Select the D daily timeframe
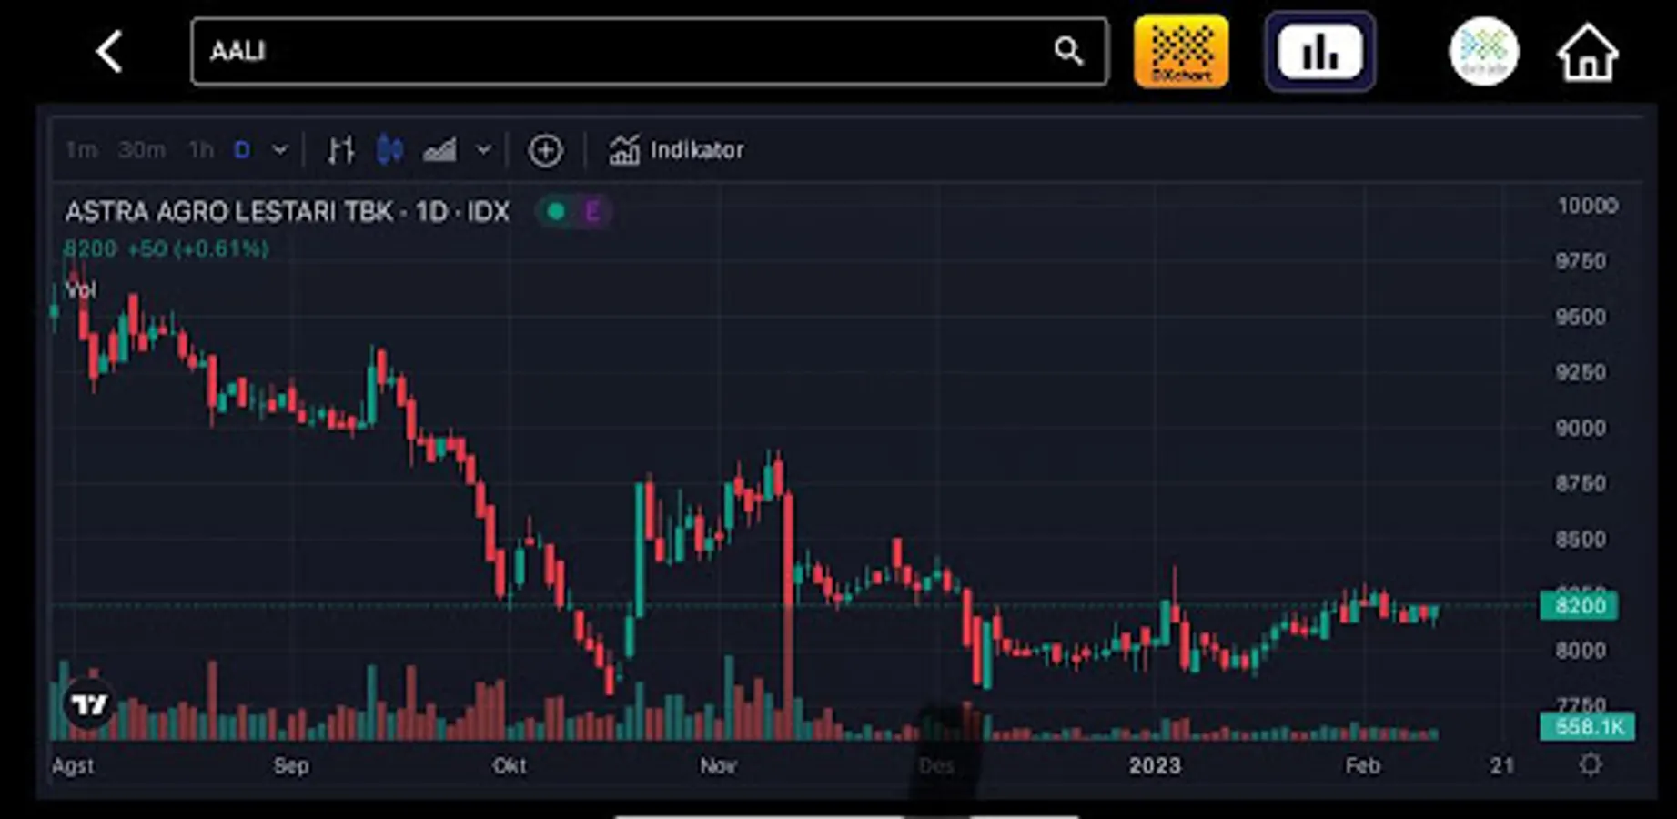The image size is (1677, 819). (x=242, y=150)
